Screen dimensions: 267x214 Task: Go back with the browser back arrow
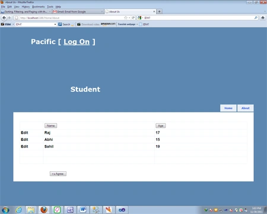pyautogui.click(x=4, y=18)
